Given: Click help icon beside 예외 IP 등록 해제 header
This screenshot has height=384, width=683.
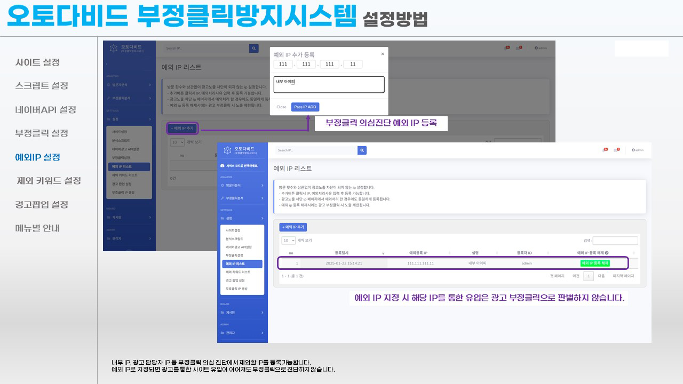Looking at the screenshot, I should point(607,253).
